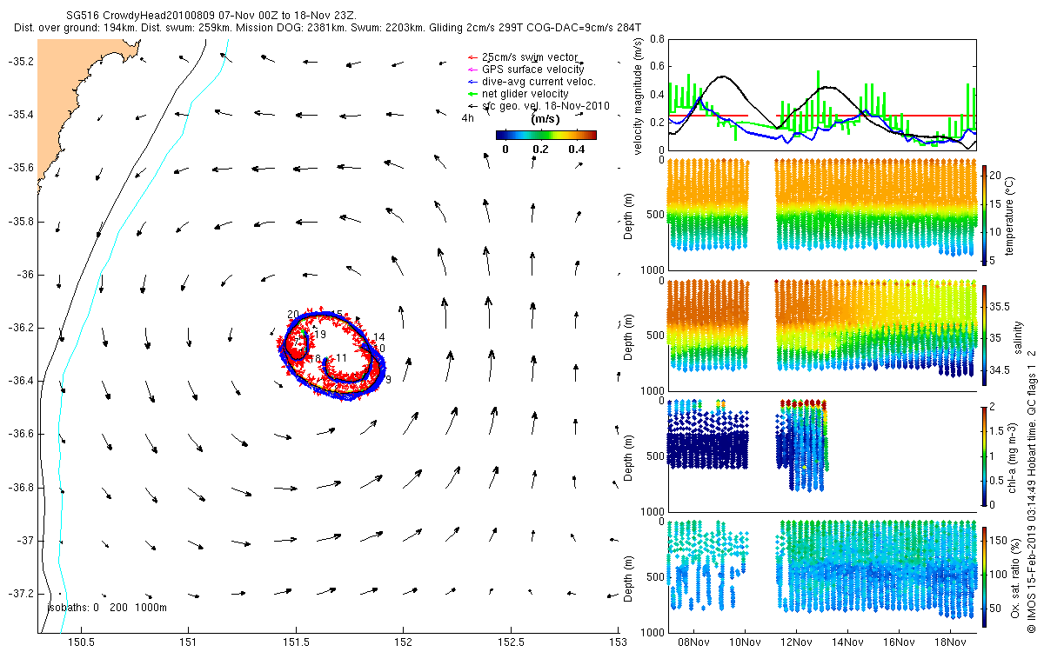The width and height of the screenshot is (1044, 652).
Task: Click the glider track marker labeled 20
Action: click(293, 315)
